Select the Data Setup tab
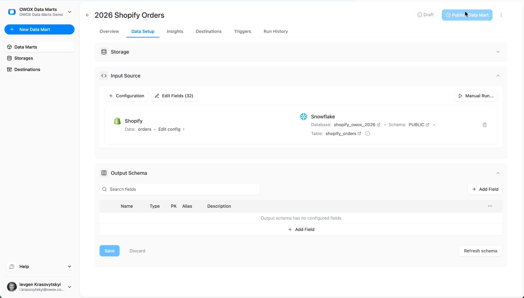This screenshot has height=298, width=524. [143, 32]
